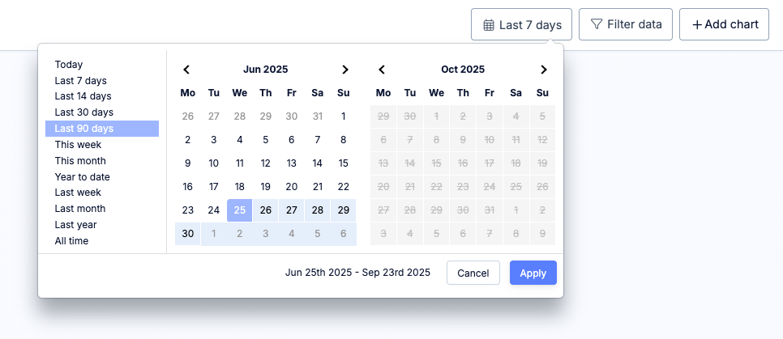Open the Last 7 days date dropdown
This screenshot has width=783, height=339.
(x=522, y=25)
